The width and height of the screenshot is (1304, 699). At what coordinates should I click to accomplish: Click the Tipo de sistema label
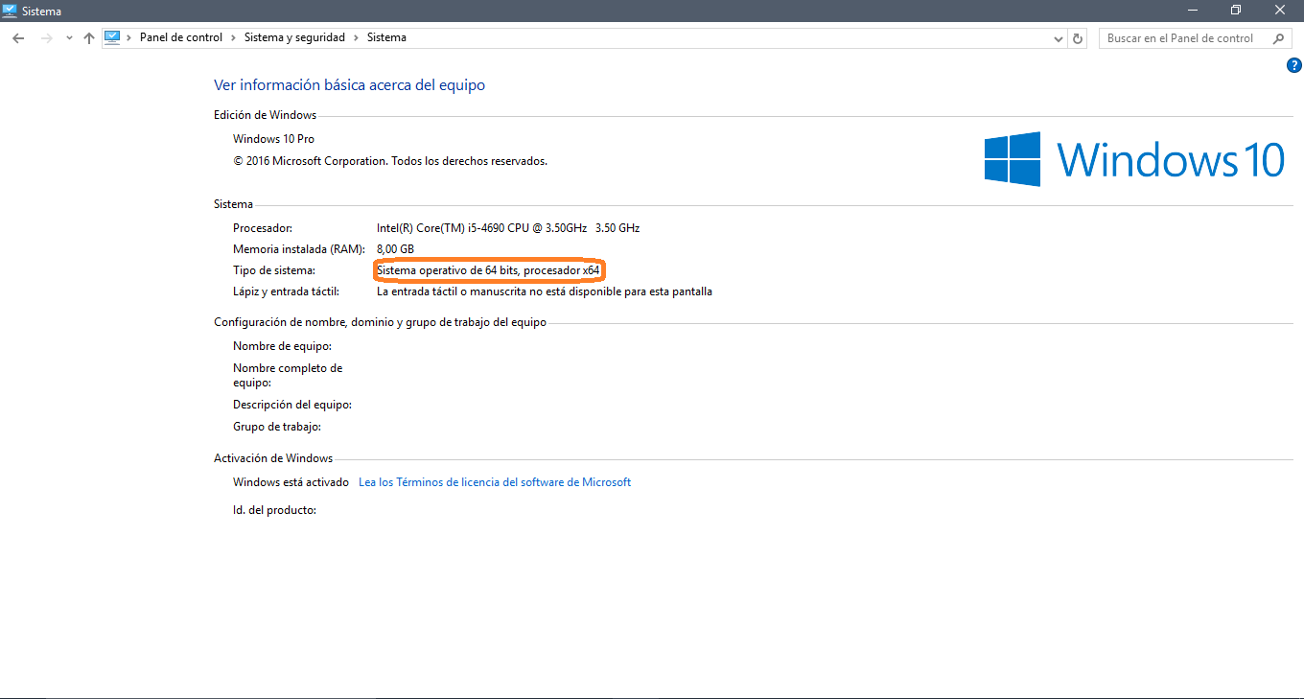pyautogui.click(x=274, y=270)
